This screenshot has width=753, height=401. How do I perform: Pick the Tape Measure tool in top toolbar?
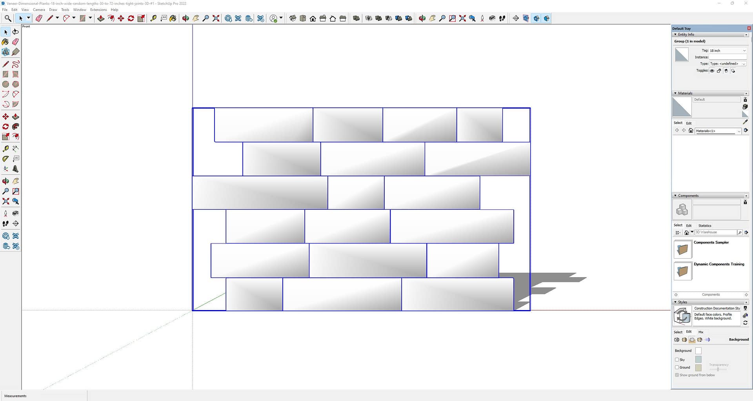[x=153, y=18]
